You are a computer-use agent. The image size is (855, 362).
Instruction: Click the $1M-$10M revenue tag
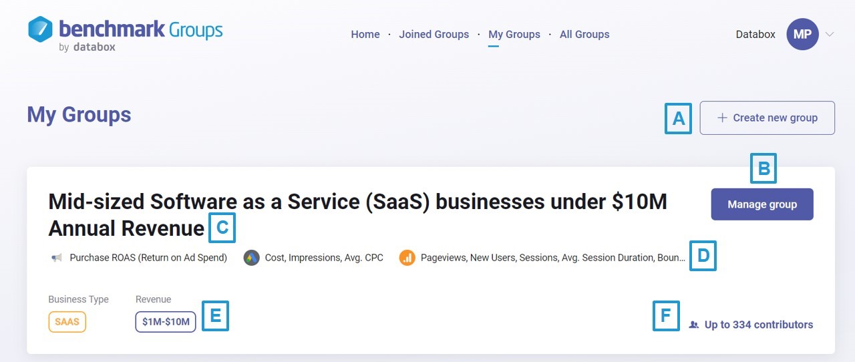(166, 322)
